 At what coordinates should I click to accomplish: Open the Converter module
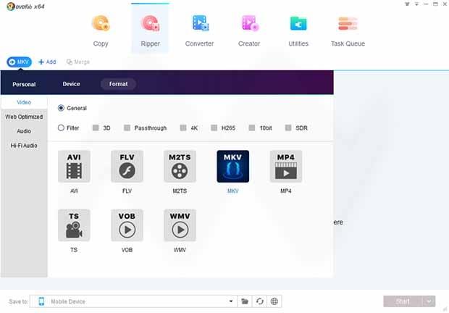pos(200,30)
